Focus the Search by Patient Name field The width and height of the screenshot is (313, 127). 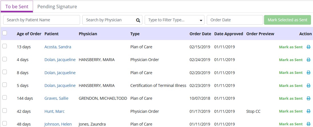click(42, 20)
